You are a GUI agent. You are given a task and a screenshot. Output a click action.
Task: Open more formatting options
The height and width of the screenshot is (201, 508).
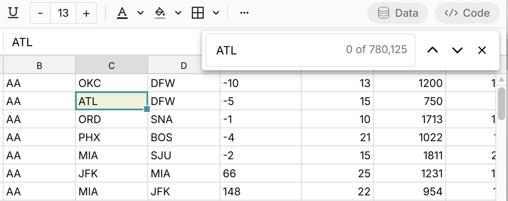pyautogui.click(x=243, y=13)
